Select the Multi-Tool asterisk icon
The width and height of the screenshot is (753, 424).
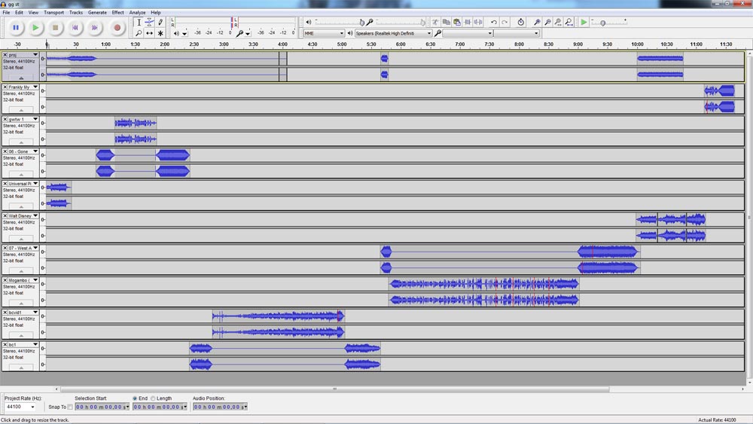tap(160, 33)
